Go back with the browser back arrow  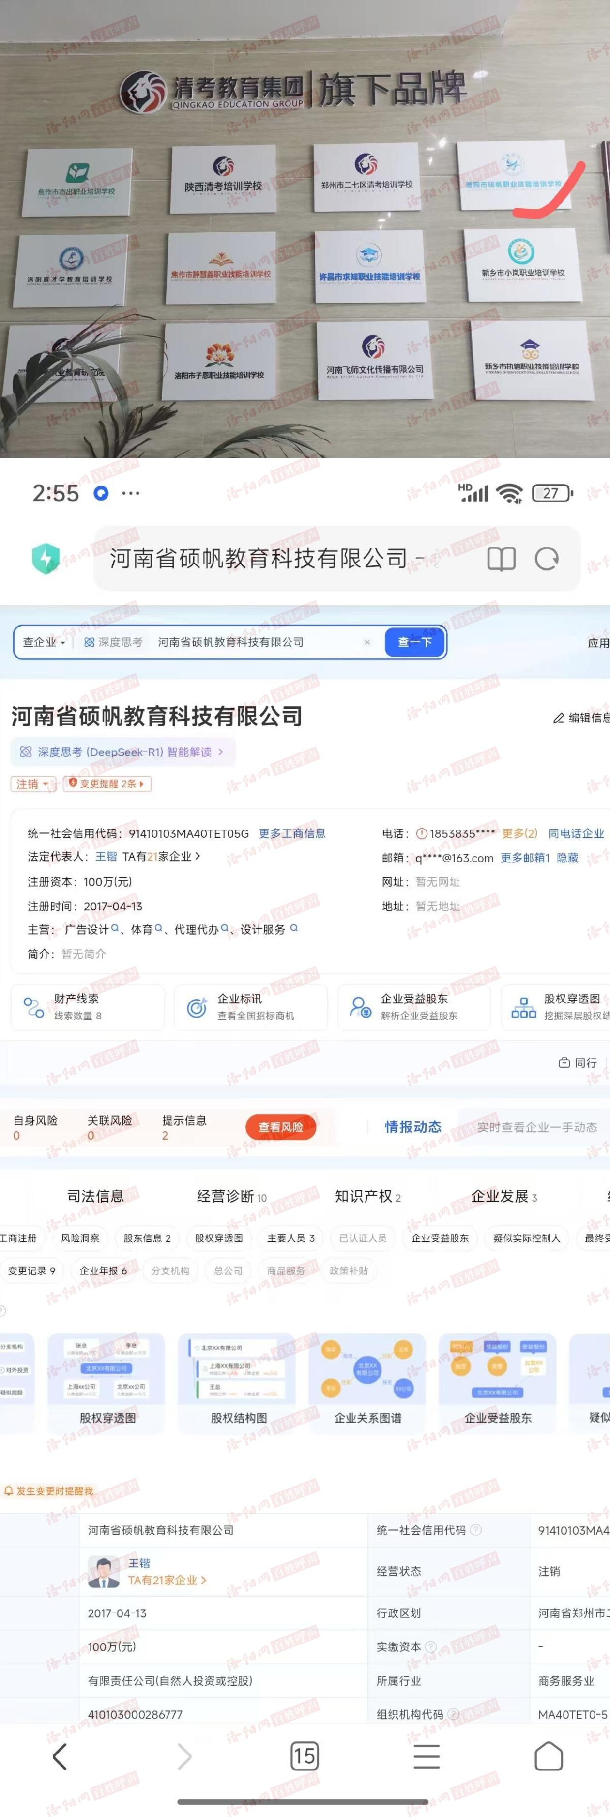tap(60, 1755)
